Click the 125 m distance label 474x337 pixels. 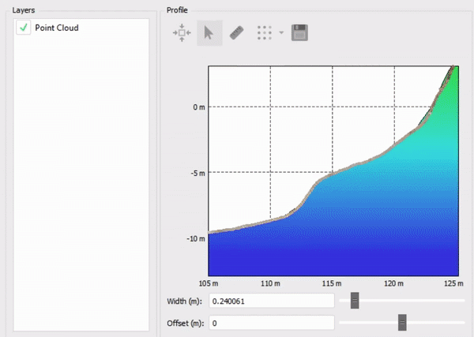pyautogui.click(x=453, y=283)
